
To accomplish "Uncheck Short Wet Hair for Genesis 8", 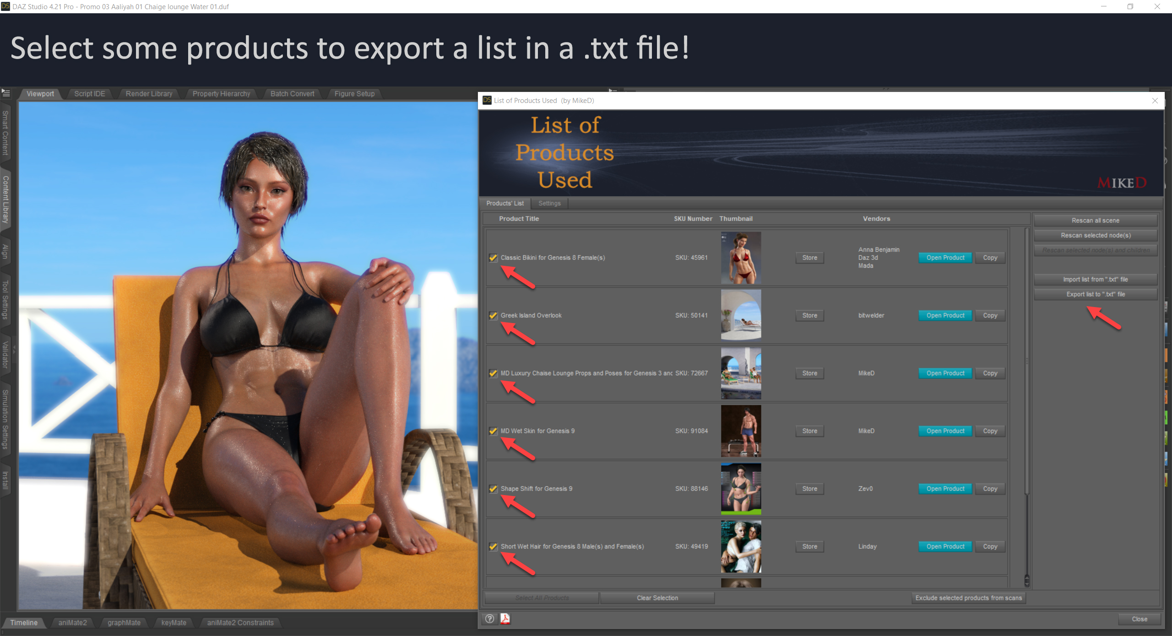I will [493, 546].
